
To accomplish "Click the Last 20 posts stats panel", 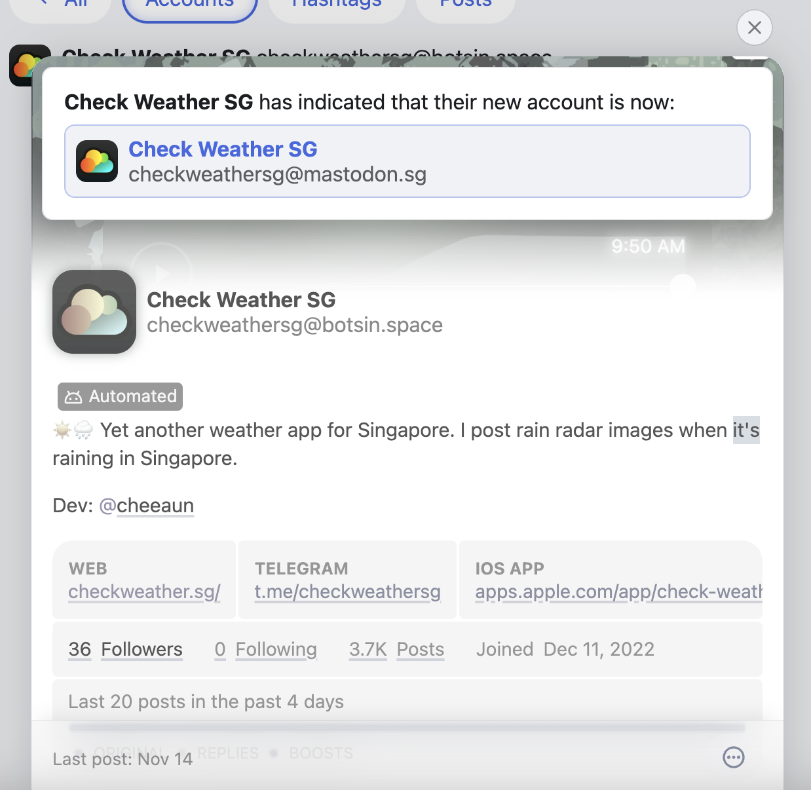I will point(407,702).
